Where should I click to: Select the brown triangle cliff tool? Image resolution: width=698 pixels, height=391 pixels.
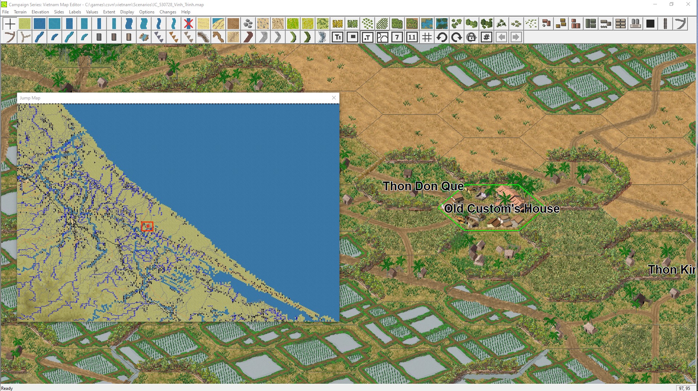(x=173, y=37)
